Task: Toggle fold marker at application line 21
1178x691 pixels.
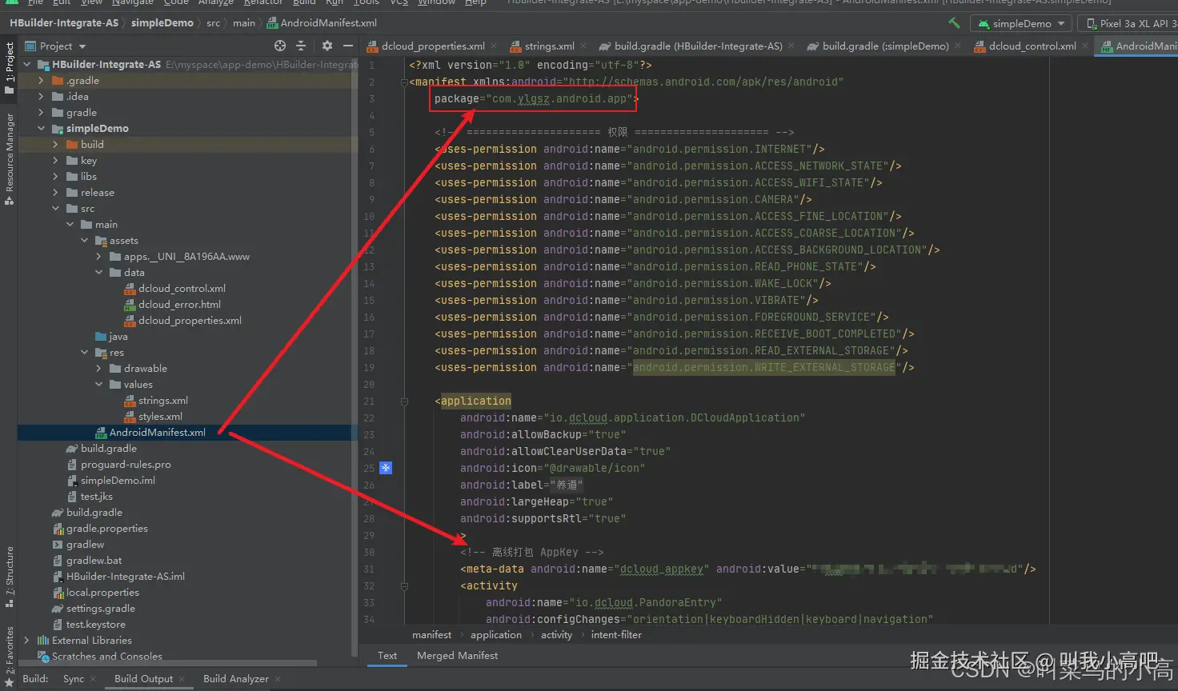Action: point(404,401)
